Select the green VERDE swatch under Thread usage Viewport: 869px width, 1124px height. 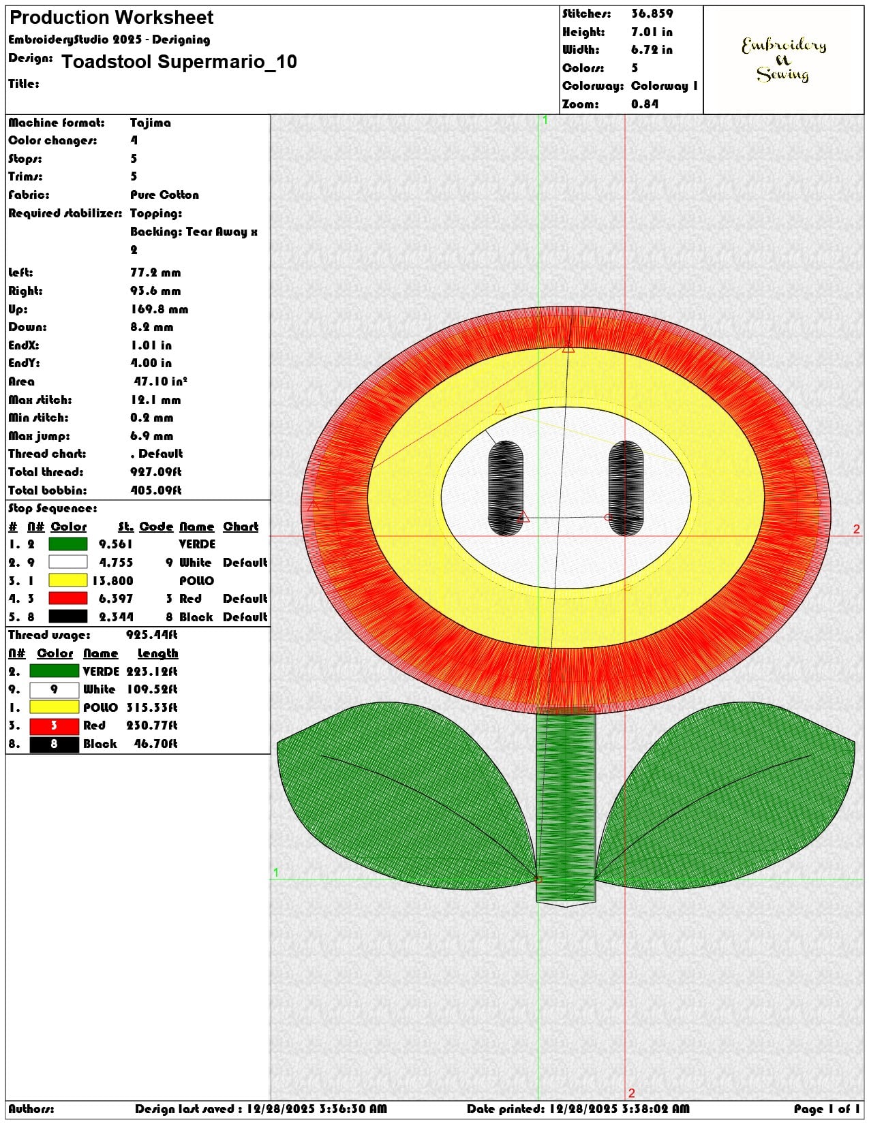pyautogui.click(x=54, y=672)
